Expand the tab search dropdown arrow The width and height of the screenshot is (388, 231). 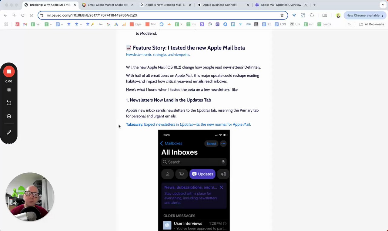pyautogui.click(x=383, y=5)
